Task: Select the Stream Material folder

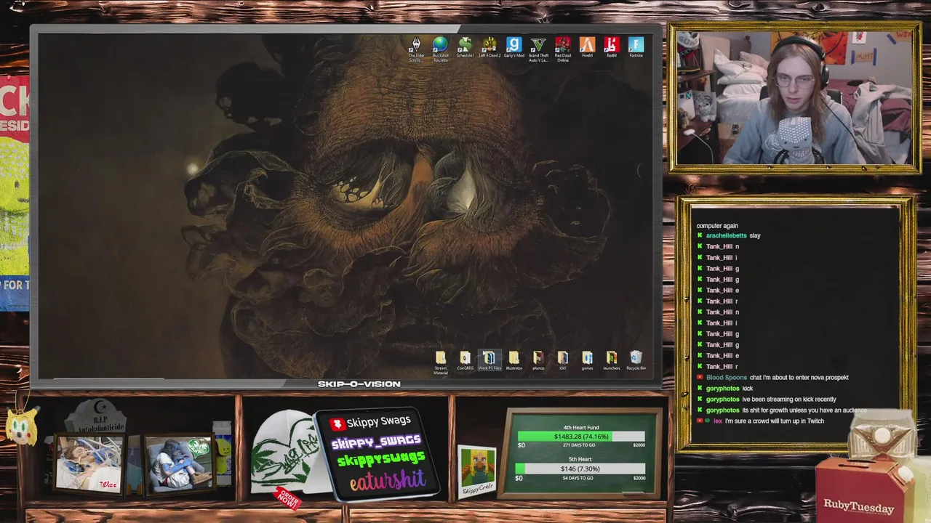Action: 441,362
